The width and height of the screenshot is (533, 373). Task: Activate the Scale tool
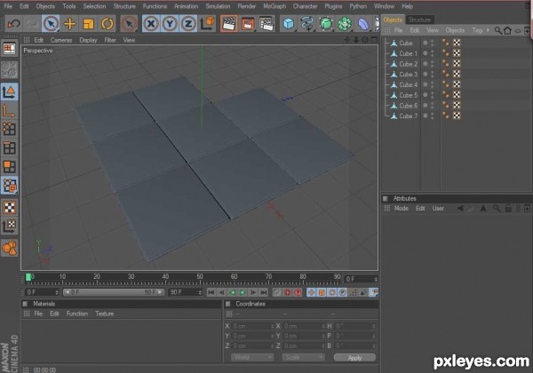pos(88,24)
